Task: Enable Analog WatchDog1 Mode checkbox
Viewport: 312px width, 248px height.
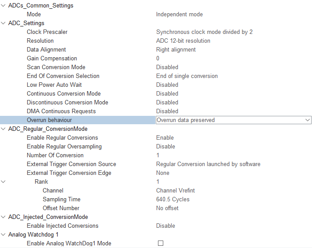Action: point(161,243)
